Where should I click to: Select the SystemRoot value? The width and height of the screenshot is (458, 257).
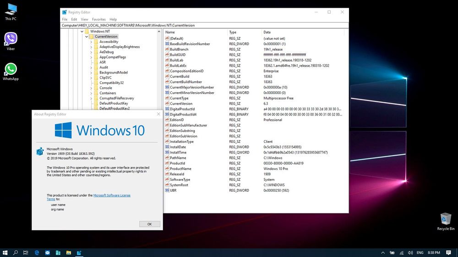tap(179, 185)
